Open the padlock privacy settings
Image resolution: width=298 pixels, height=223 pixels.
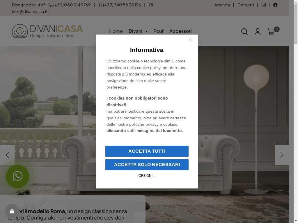click(x=12, y=211)
